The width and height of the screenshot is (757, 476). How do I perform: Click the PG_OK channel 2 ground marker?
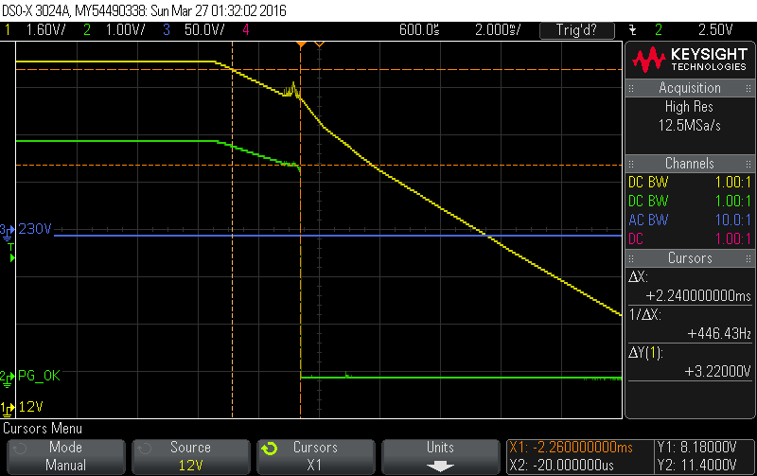tap(30, 376)
